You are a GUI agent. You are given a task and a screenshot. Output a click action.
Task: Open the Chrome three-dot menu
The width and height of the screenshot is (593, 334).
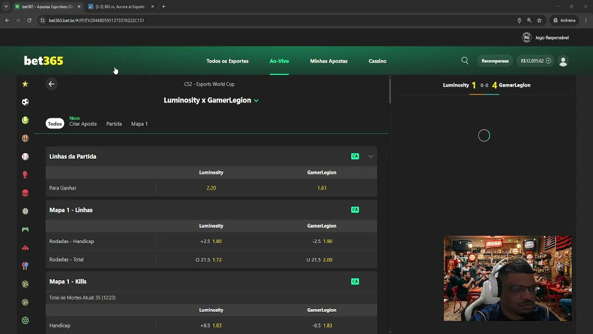click(x=586, y=20)
